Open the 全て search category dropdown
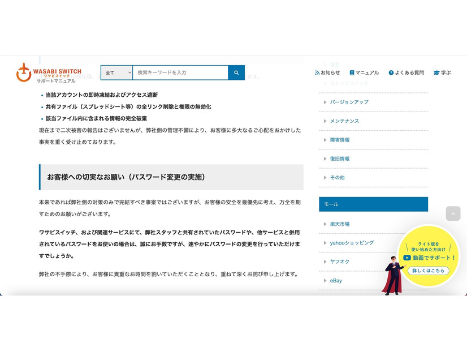 coord(116,72)
